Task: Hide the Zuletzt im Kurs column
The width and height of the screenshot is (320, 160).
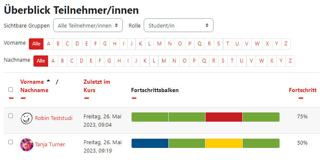Action: click(86, 98)
